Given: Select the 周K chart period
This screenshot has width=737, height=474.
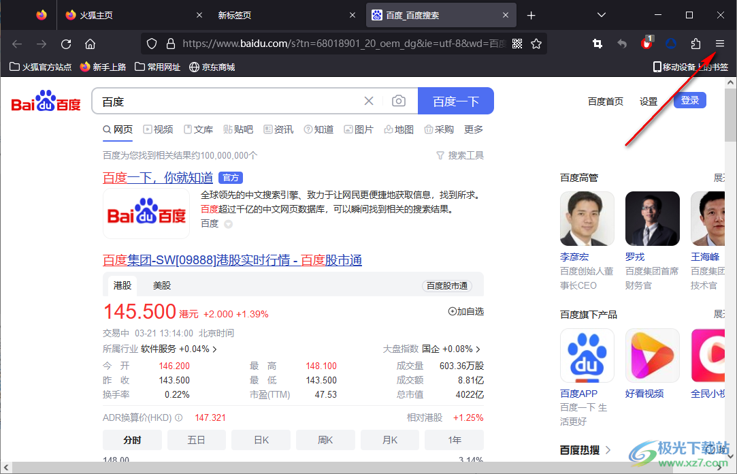Looking at the screenshot, I should point(325,440).
